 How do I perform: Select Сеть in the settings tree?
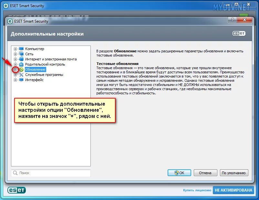(x=29, y=54)
